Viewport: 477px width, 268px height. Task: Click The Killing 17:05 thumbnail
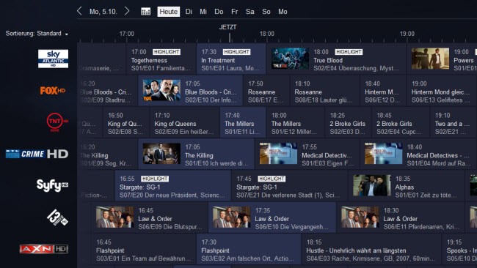[161, 154]
